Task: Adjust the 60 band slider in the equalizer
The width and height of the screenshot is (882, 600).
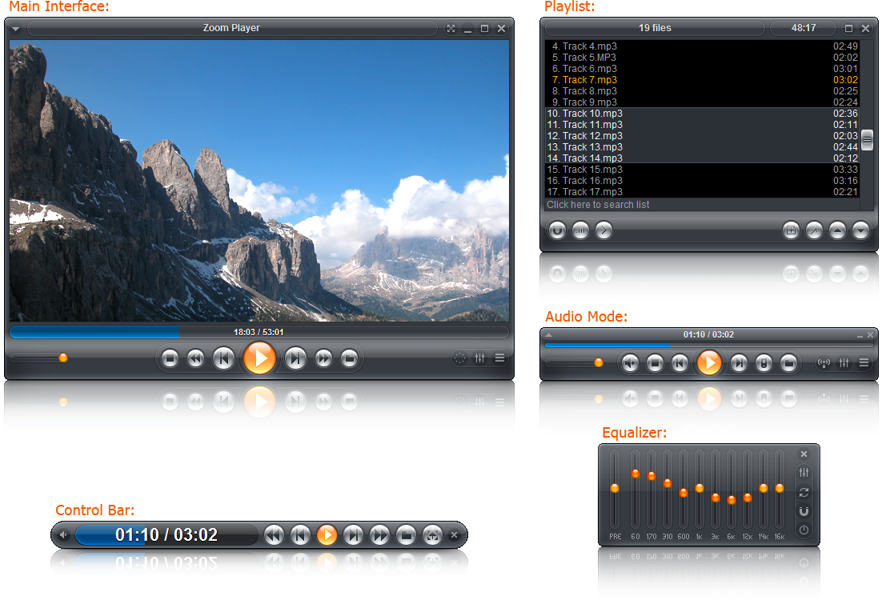Action: 635,474
